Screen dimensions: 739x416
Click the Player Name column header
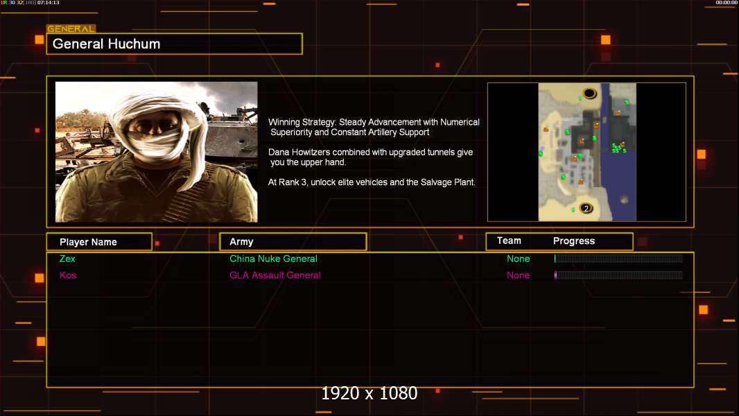click(99, 242)
